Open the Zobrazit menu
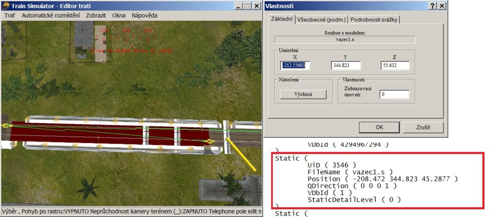The height and width of the screenshot is (217, 491). 96,15
